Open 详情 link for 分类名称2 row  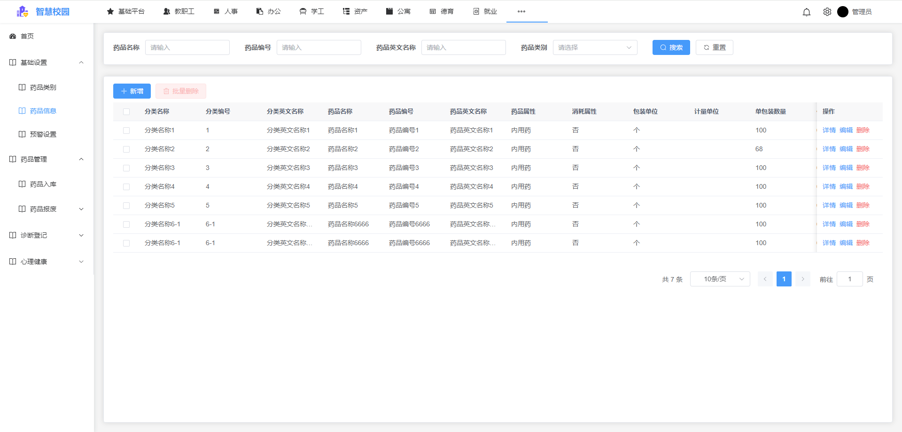pyautogui.click(x=829, y=149)
